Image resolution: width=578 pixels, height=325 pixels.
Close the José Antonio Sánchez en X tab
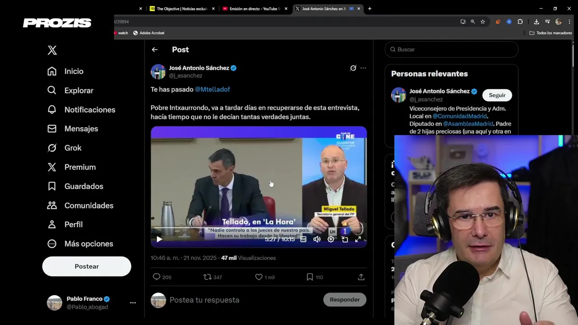(359, 9)
